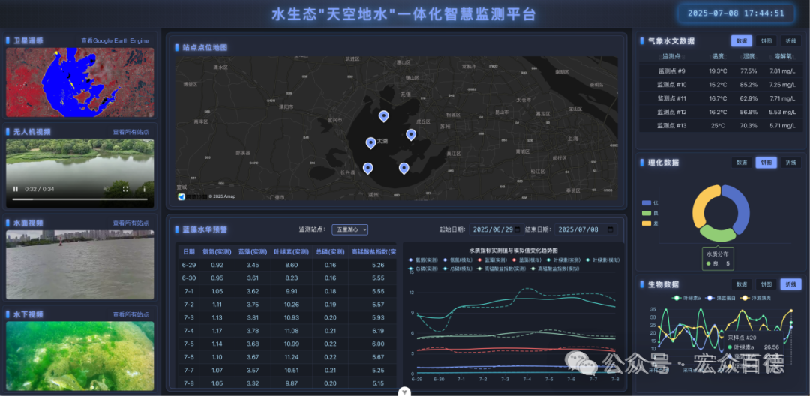This screenshot has height=396, width=810.
Task: Click the 11.24 chlorophyll value cell
Action: (291, 357)
